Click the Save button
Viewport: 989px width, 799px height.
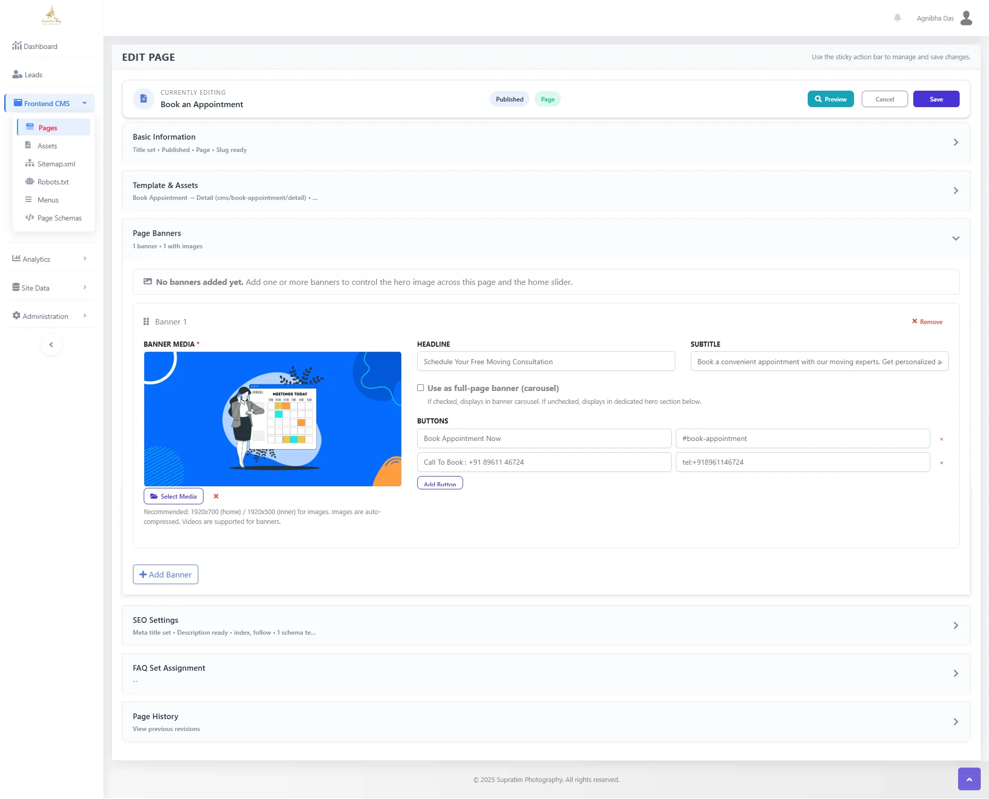point(935,99)
